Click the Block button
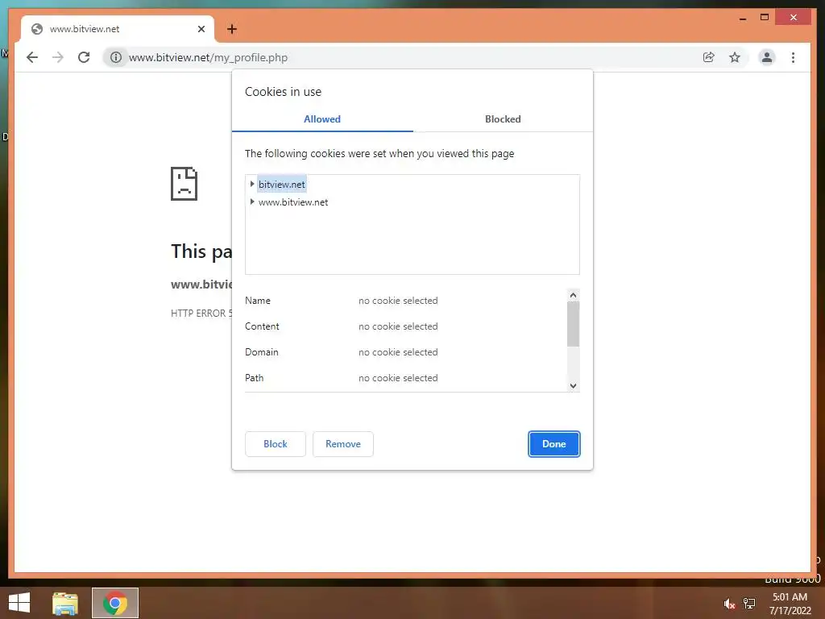Viewport: 825px width, 619px height. [x=276, y=444]
